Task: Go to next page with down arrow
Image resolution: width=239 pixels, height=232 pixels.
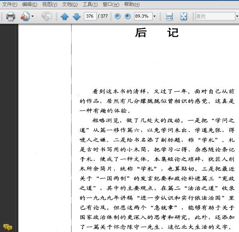Action: [x=76, y=16]
